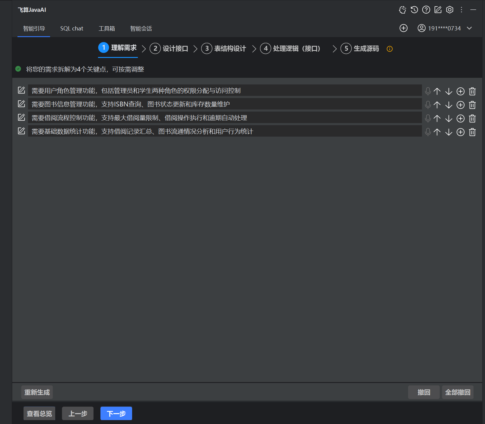This screenshot has height=424, width=485.
Task: Open the history icon in the title bar
Action: coord(414,10)
